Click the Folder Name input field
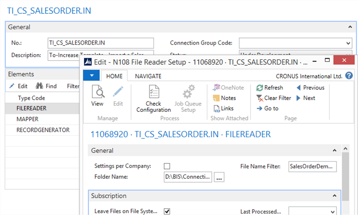 point(188,177)
